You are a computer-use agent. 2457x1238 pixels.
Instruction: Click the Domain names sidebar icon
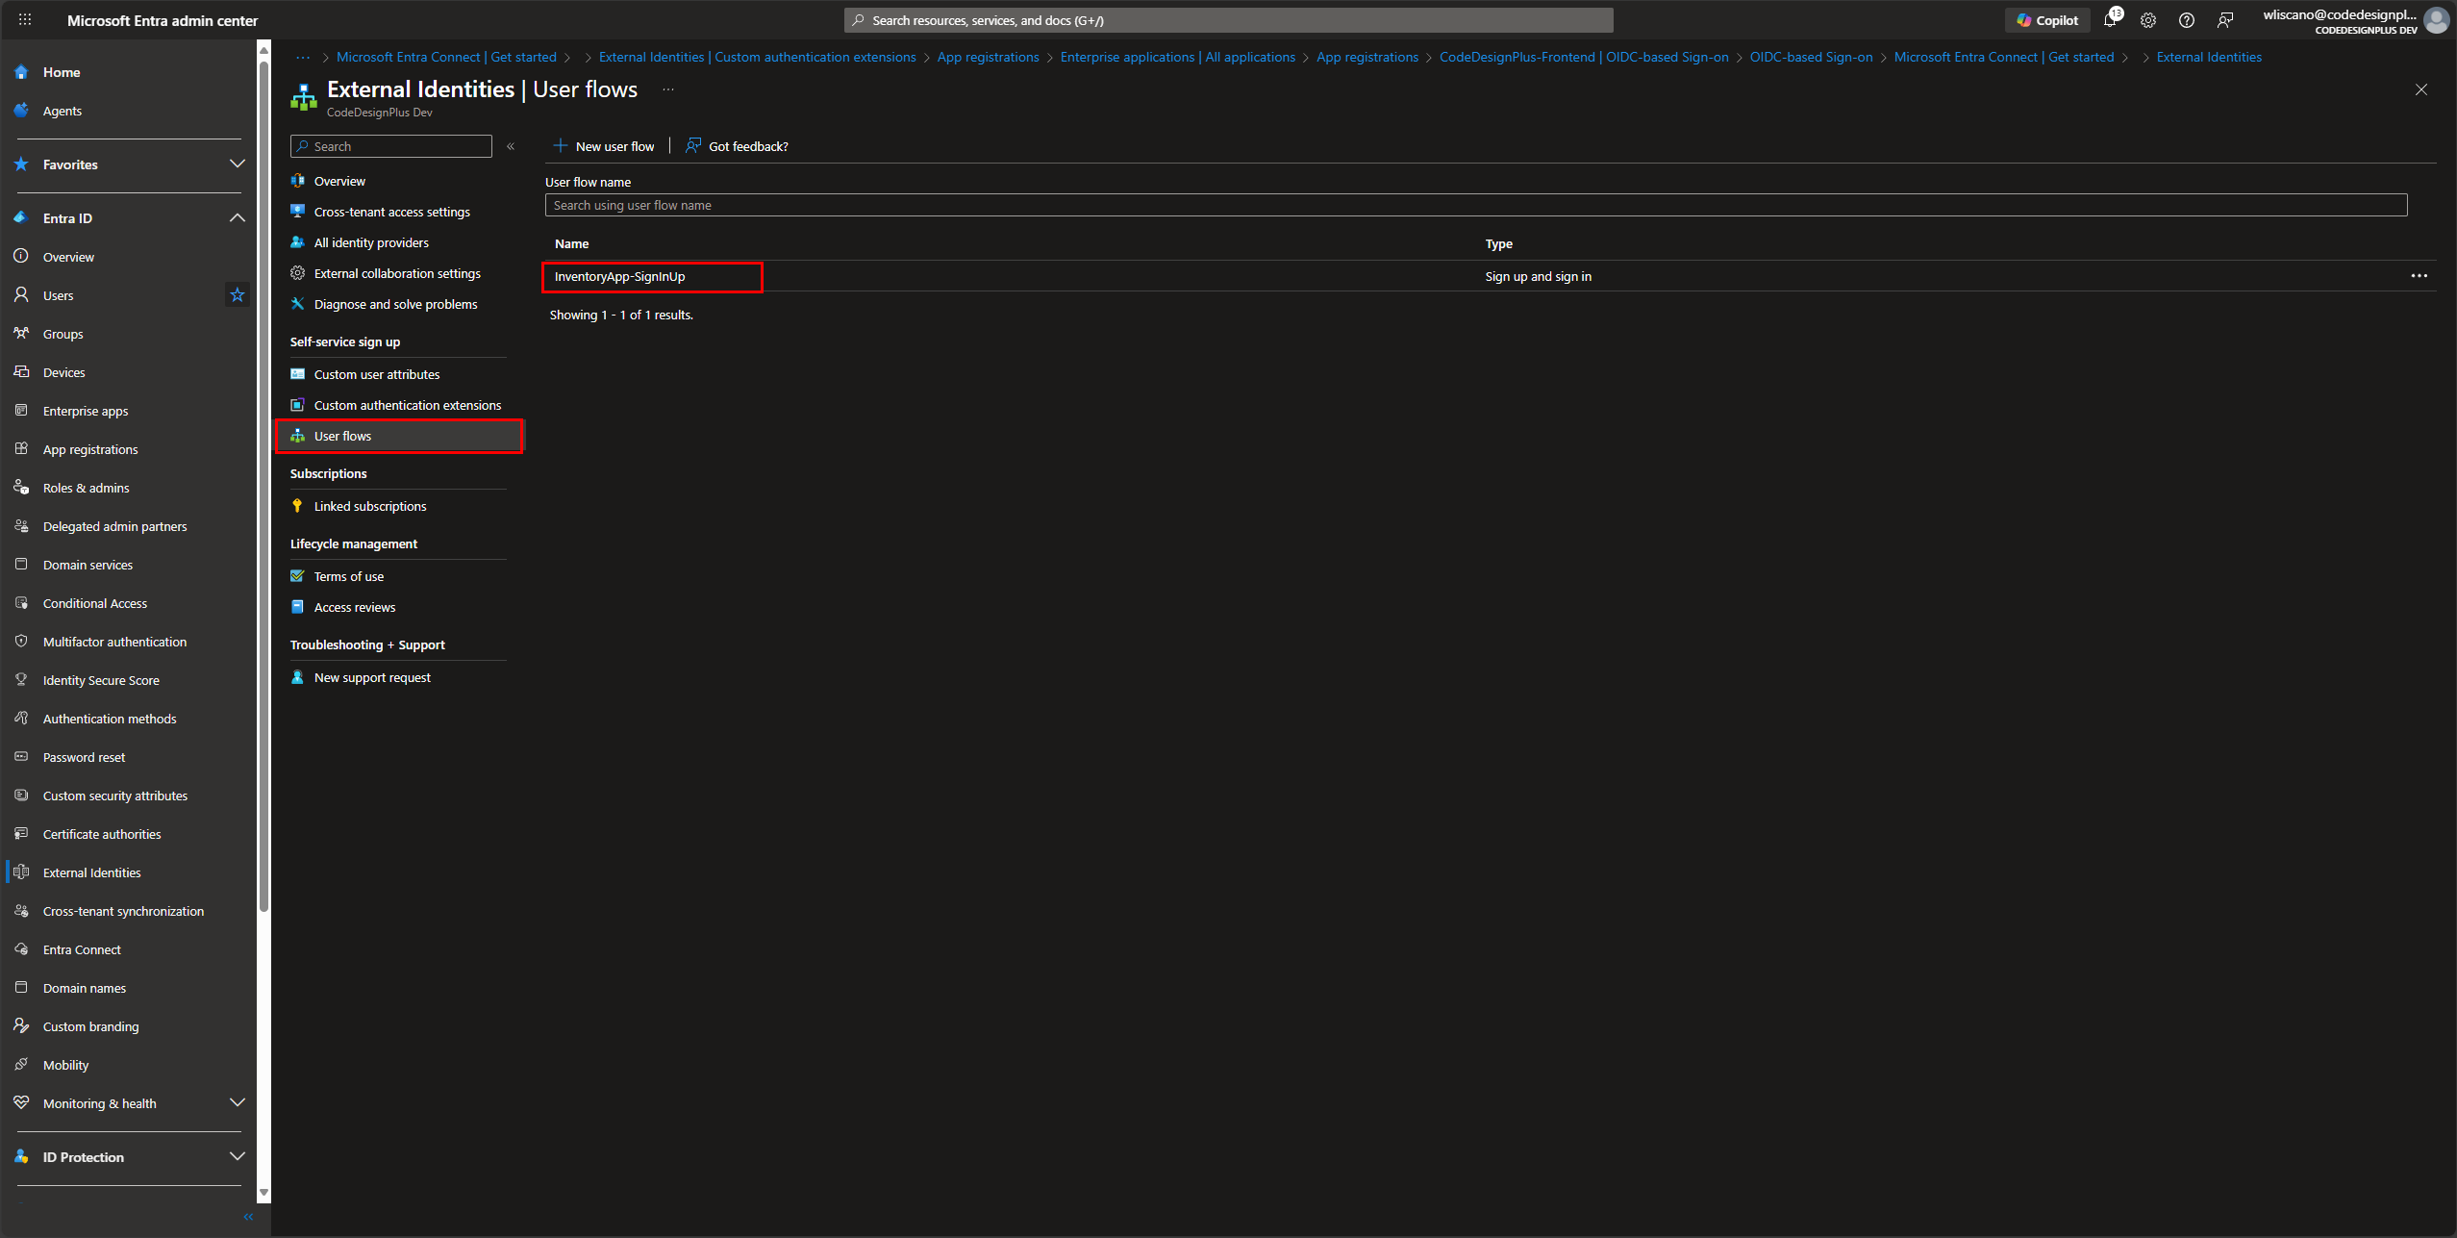coord(21,987)
